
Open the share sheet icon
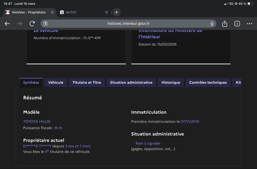click(x=225, y=24)
